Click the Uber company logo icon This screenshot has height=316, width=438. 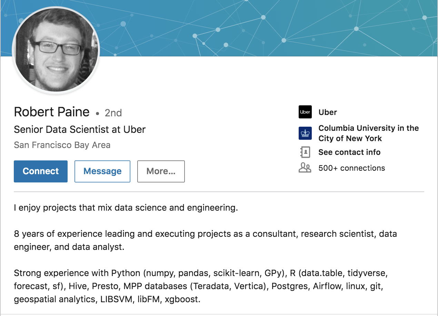pyautogui.click(x=305, y=112)
